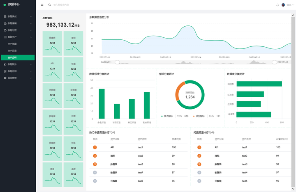The height and width of the screenshot is (192, 296).
Task: Click the magnifier search icon
Action: [x=49, y=5]
